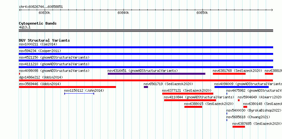Select the red nsv6388015 variant bar
282x139 pixels.
pyautogui.click(x=193, y=107)
